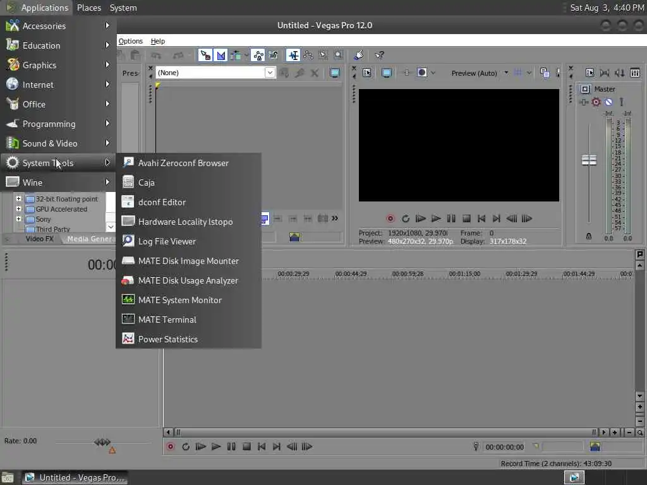The height and width of the screenshot is (485, 647).
Task: Click playback rate slider handle
Action: pos(102,442)
